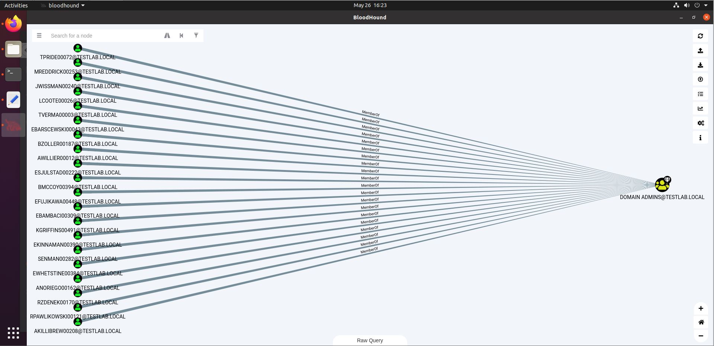The height and width of the screenshot is (346, 714).
Task: Select the EWHETSTINE00384 user node icon
Action: click(x=78, y=264)
